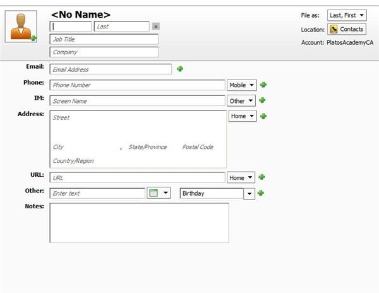Screen dimensions: 379x293
Task: Click the <No Name> contact heading
Action: [81, 15]
